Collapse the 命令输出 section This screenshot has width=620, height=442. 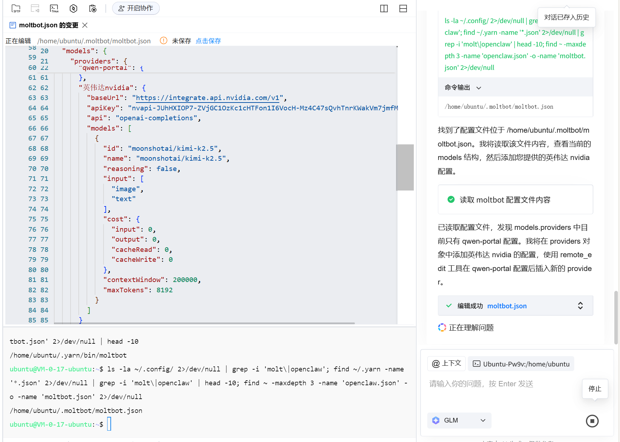[479, 88]
